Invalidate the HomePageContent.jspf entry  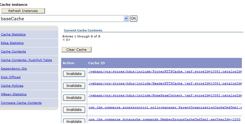pos(74,98)
